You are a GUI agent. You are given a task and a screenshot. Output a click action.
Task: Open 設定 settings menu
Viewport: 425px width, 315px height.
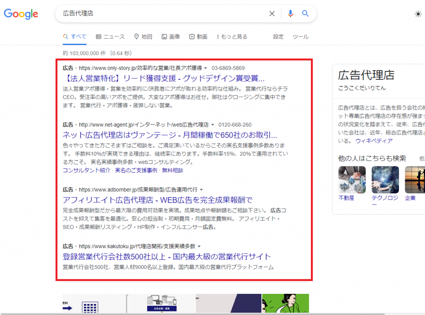pyautogui.click(x=278, y=37)
